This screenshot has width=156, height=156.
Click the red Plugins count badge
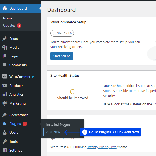tap(25, 124)
